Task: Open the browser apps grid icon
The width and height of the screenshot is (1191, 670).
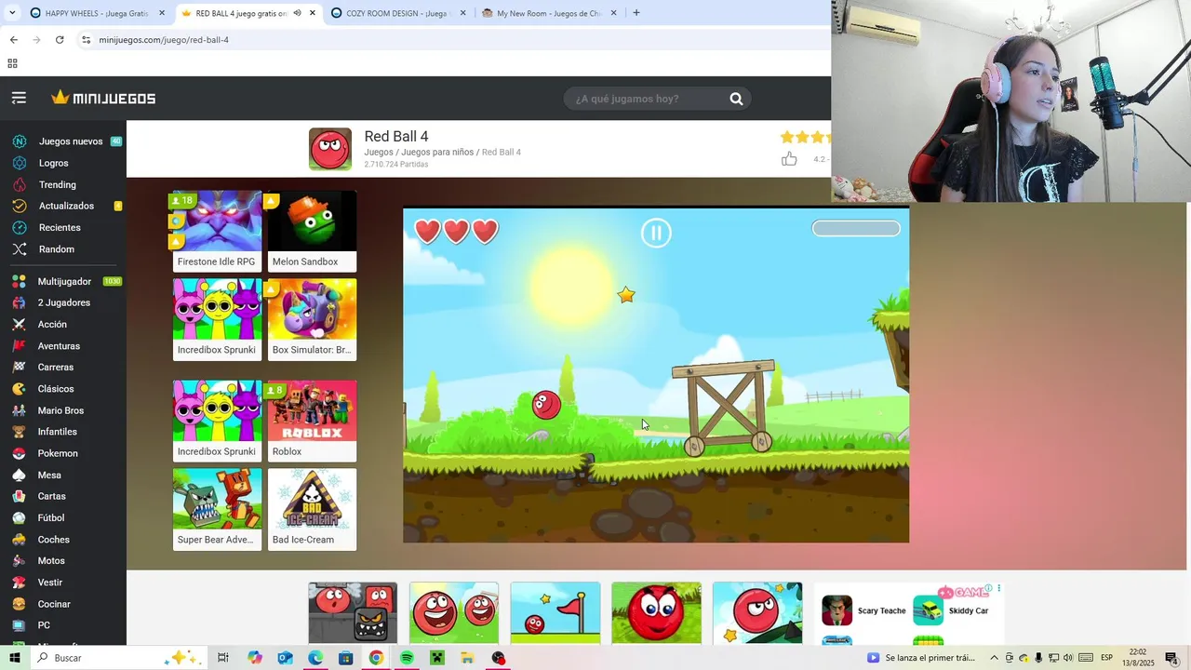Action: tap(12, 63)
